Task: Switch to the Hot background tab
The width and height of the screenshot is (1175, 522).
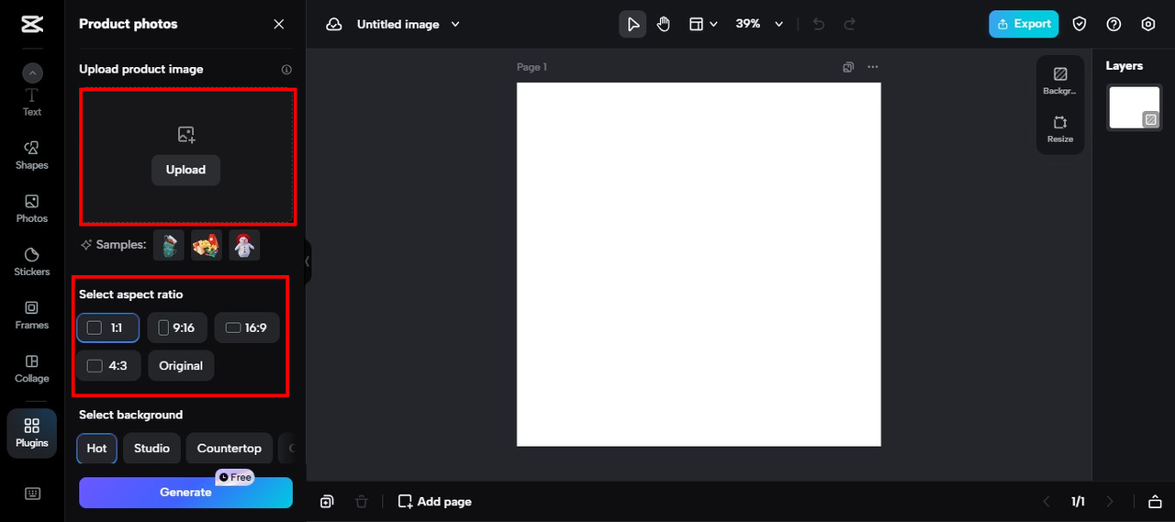Action: 97,449
